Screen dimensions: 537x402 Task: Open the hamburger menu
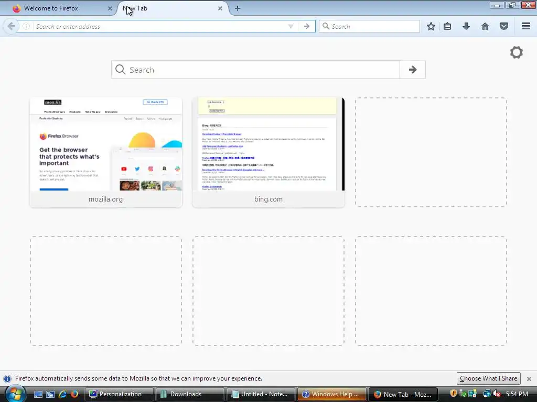[526, 26]
